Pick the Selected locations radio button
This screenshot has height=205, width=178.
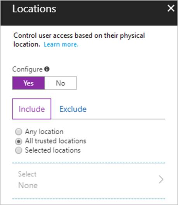point(19,150)
